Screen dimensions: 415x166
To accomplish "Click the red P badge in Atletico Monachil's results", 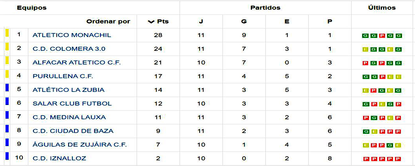I will pos(382,36).
